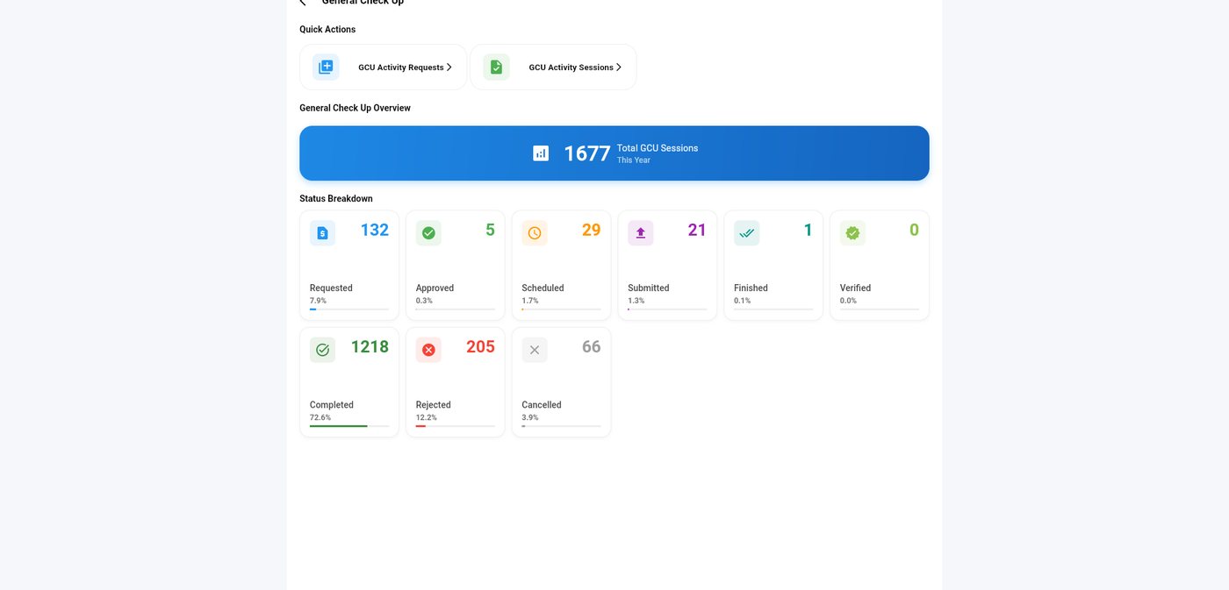The width and height of the screenshot is (1229, 590).
Task: Click the Rejected red cross icon
Action: tap(428, 350)
